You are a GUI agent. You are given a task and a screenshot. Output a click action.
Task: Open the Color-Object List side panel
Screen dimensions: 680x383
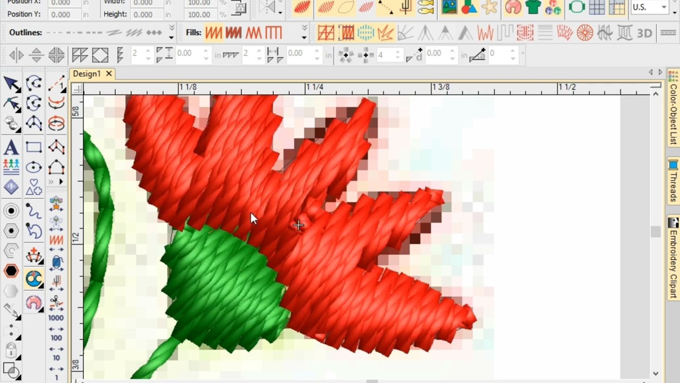[x=673, y=107]
